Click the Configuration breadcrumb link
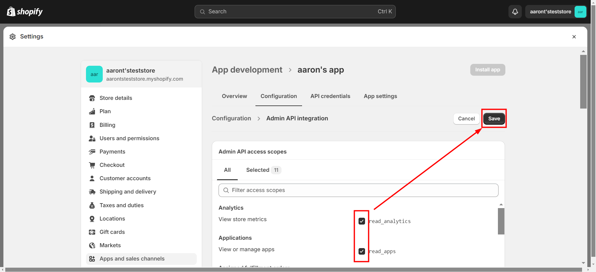The image size is (596, 272). (232, 118)
